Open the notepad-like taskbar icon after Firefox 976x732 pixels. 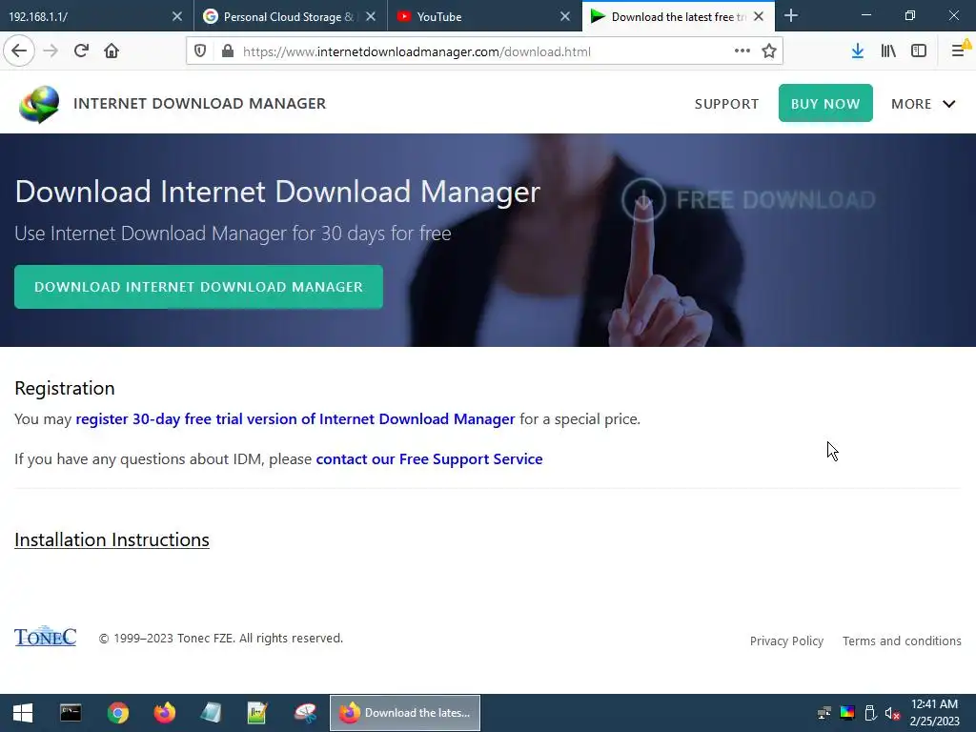tap(211, 713)
